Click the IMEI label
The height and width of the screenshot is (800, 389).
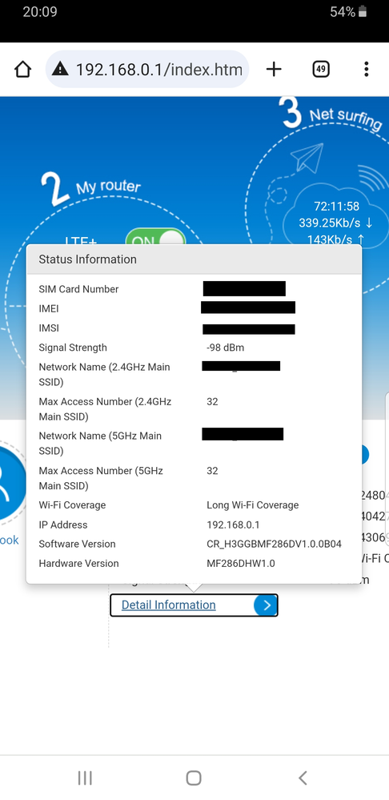[x=49, y=308]
